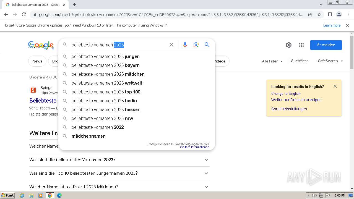
Task: Open the Alle Filter dropdown
Action: [x=272, y=61]
